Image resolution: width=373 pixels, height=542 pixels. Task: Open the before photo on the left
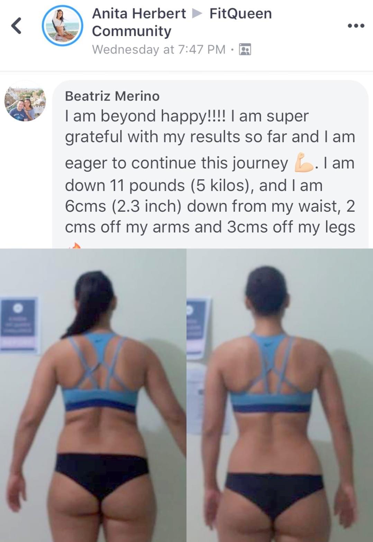pyautogui.click(x=93, y=395)
